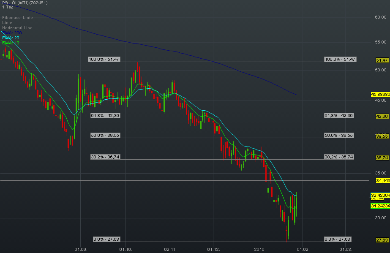The image size is (390, 253).
Task: Click the 38,2% - 36,74 level label
Action: [x=104, y=157]
